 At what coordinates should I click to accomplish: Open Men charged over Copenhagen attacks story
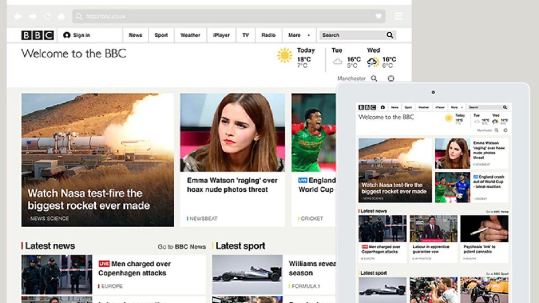pos(132,268)
